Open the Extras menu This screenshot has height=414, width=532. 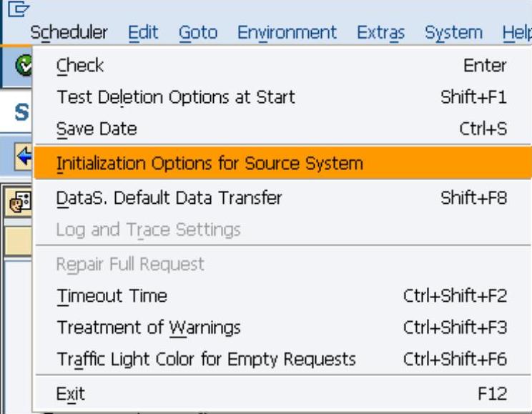click(x=380, y=33)
